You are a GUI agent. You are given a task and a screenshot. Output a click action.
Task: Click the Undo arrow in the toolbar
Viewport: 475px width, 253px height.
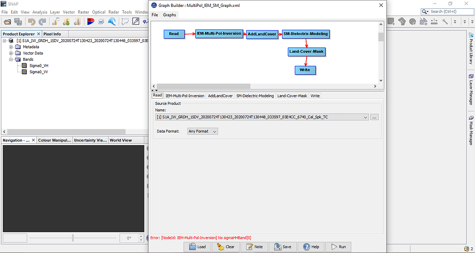click(32, 21)
